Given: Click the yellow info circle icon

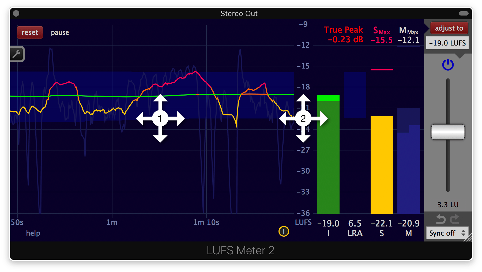Looking at the screenshot, I should tap(284, 231).
